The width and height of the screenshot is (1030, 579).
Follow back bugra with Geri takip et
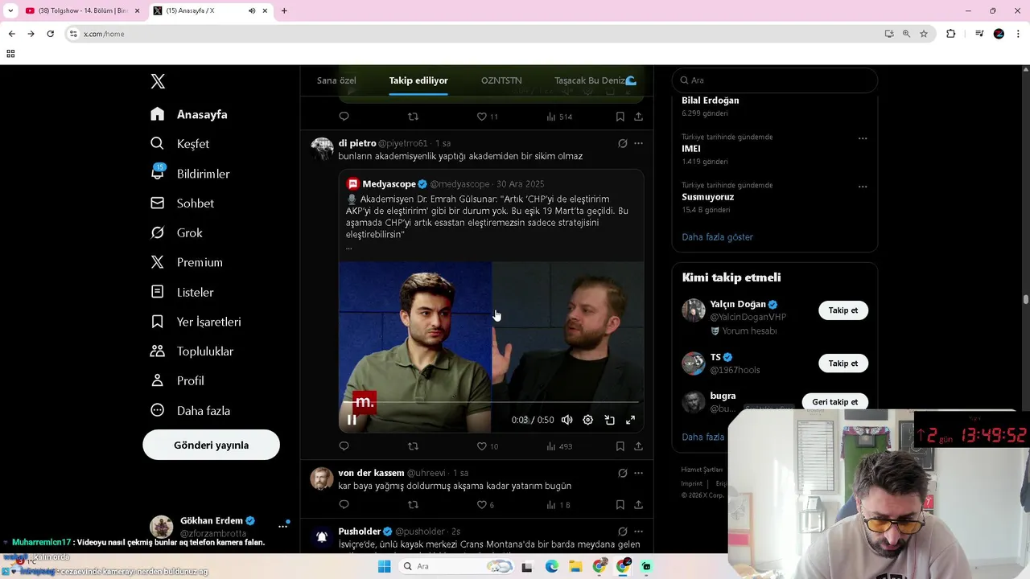click(835, 402)
